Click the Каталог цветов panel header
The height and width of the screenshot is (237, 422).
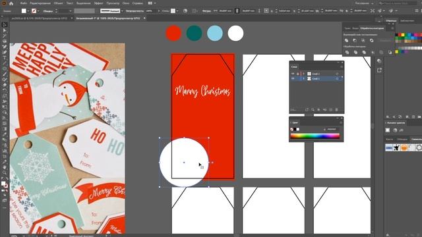396,123
